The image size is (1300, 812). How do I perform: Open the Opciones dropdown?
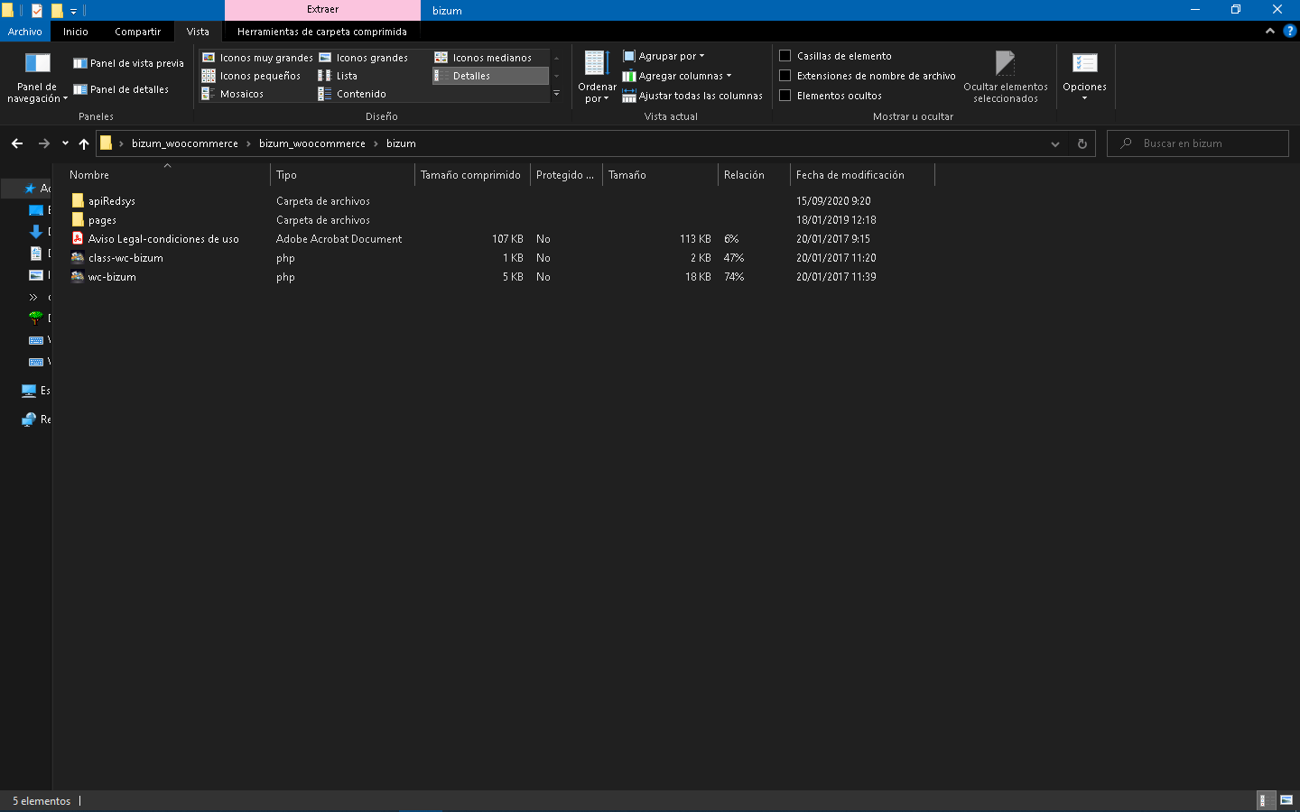tap(1084, 77)
